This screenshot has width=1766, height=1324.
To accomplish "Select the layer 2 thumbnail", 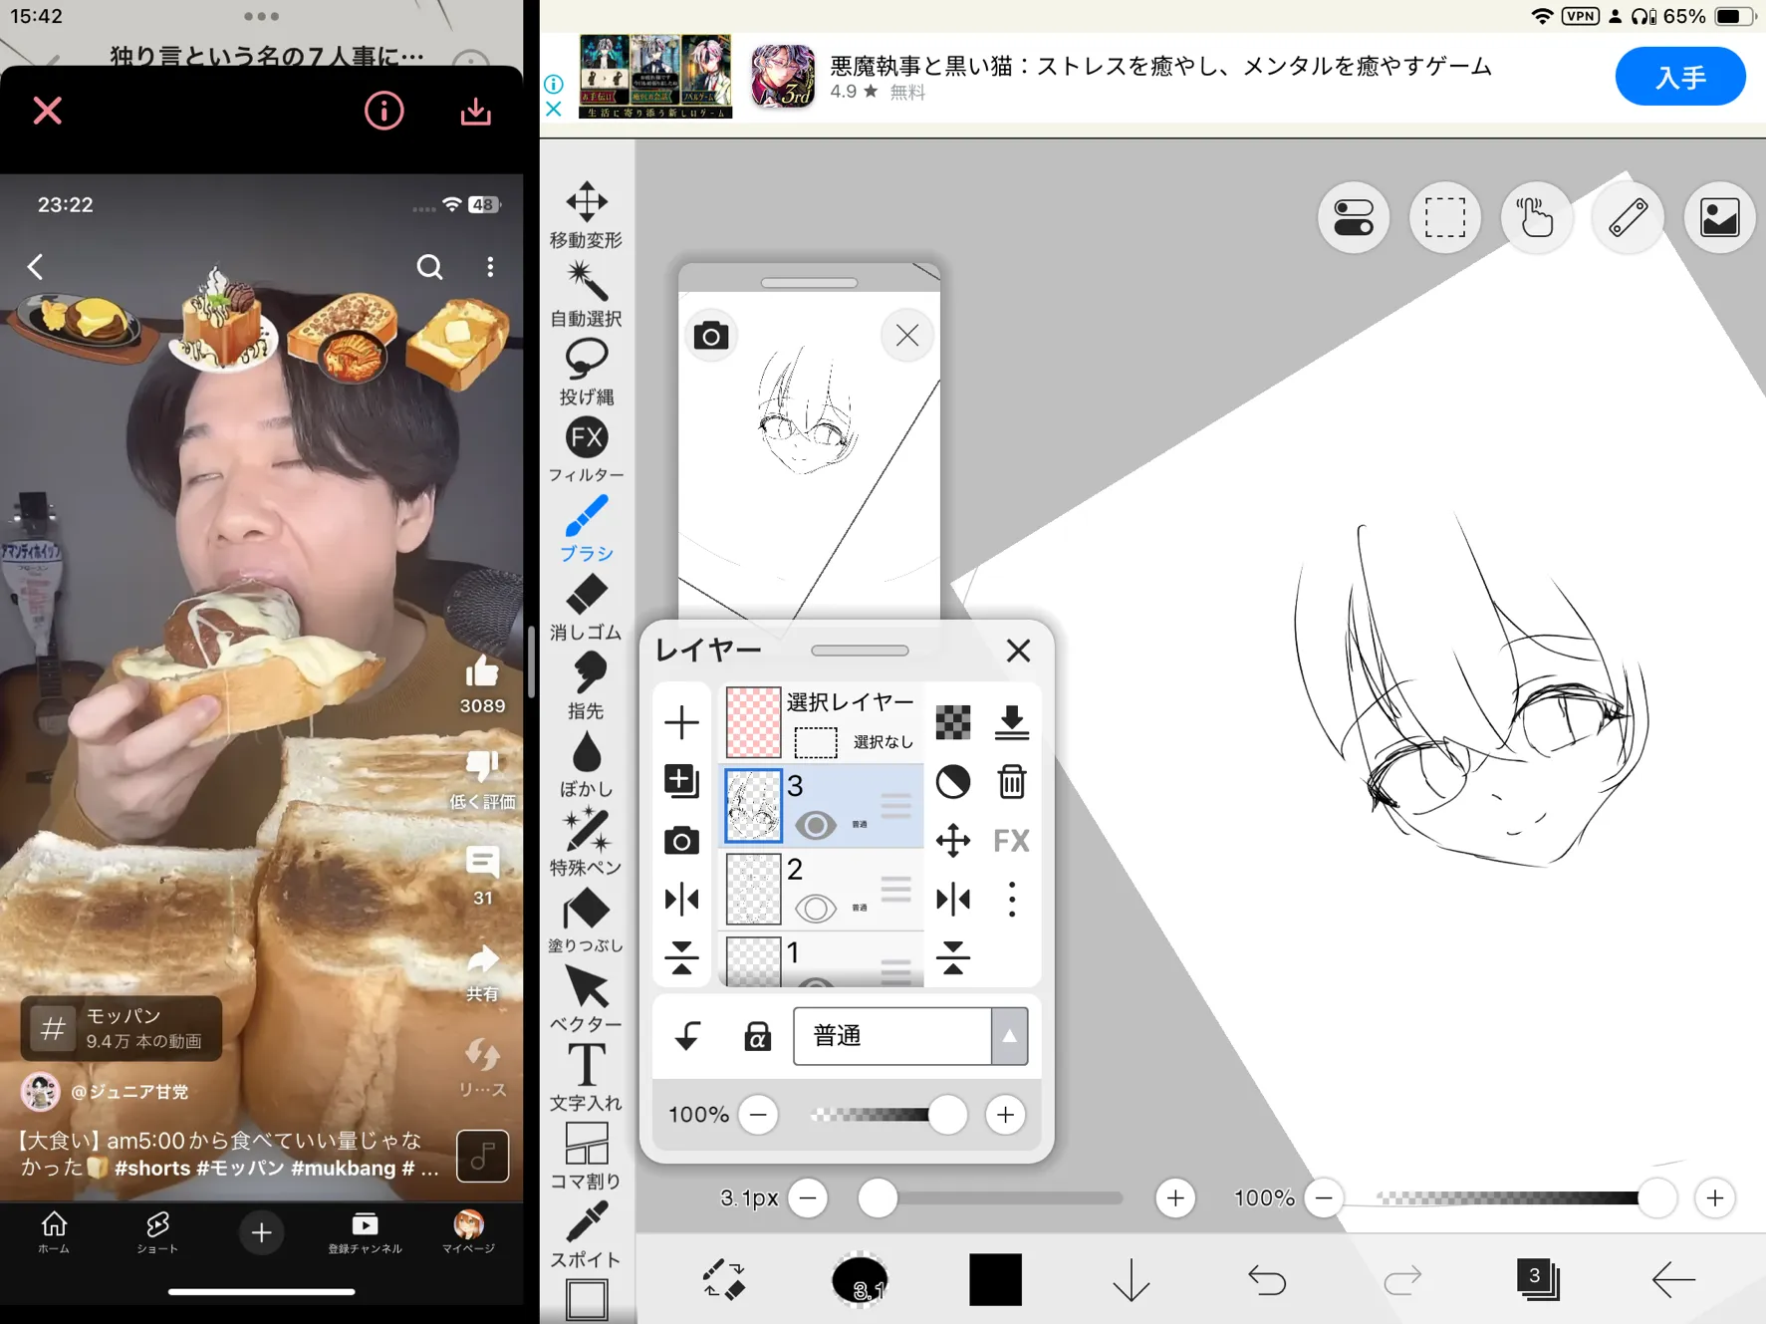I will coord(753,889).
